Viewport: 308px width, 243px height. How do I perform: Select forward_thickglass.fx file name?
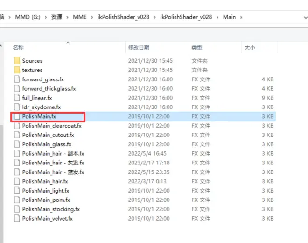(49, 88)
